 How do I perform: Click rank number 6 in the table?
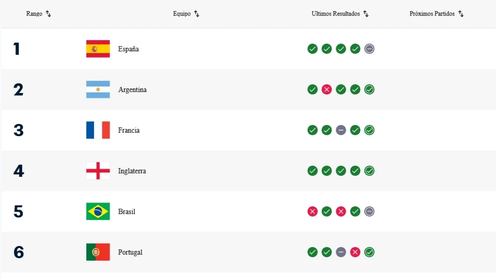18,252
